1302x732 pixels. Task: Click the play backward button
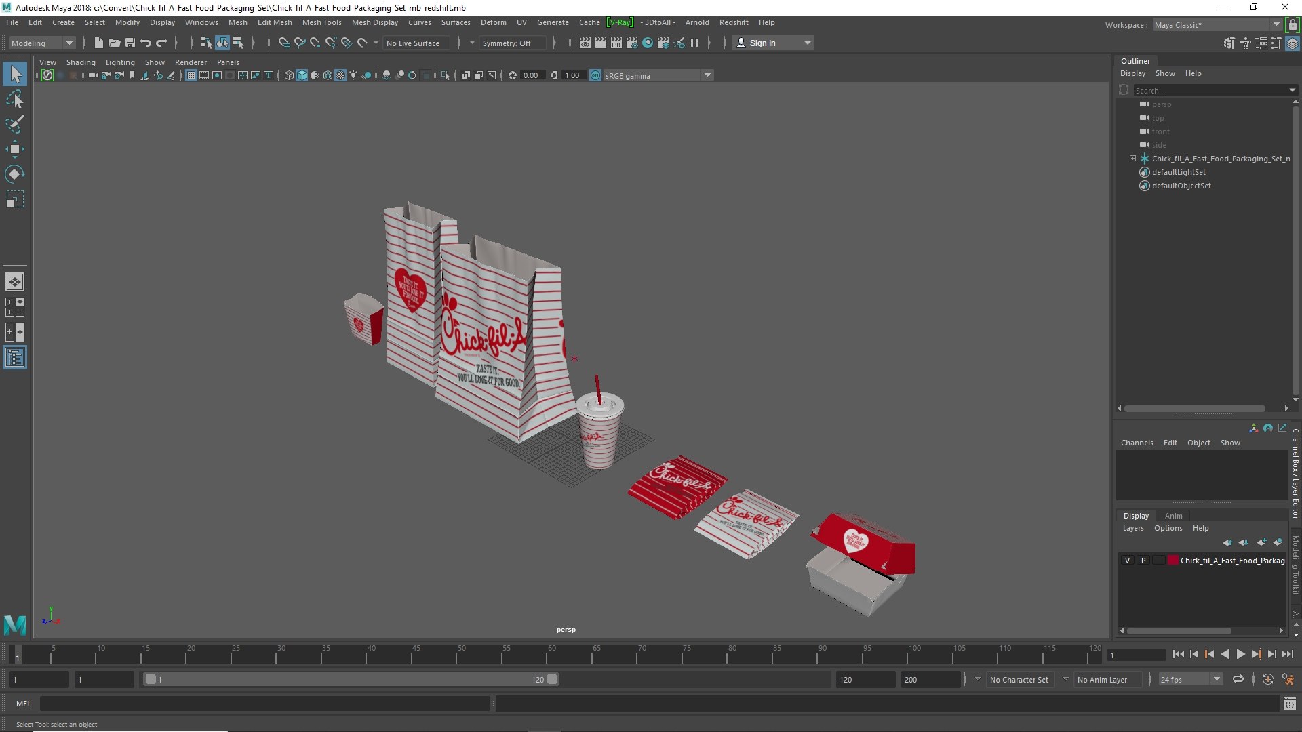1225,654
